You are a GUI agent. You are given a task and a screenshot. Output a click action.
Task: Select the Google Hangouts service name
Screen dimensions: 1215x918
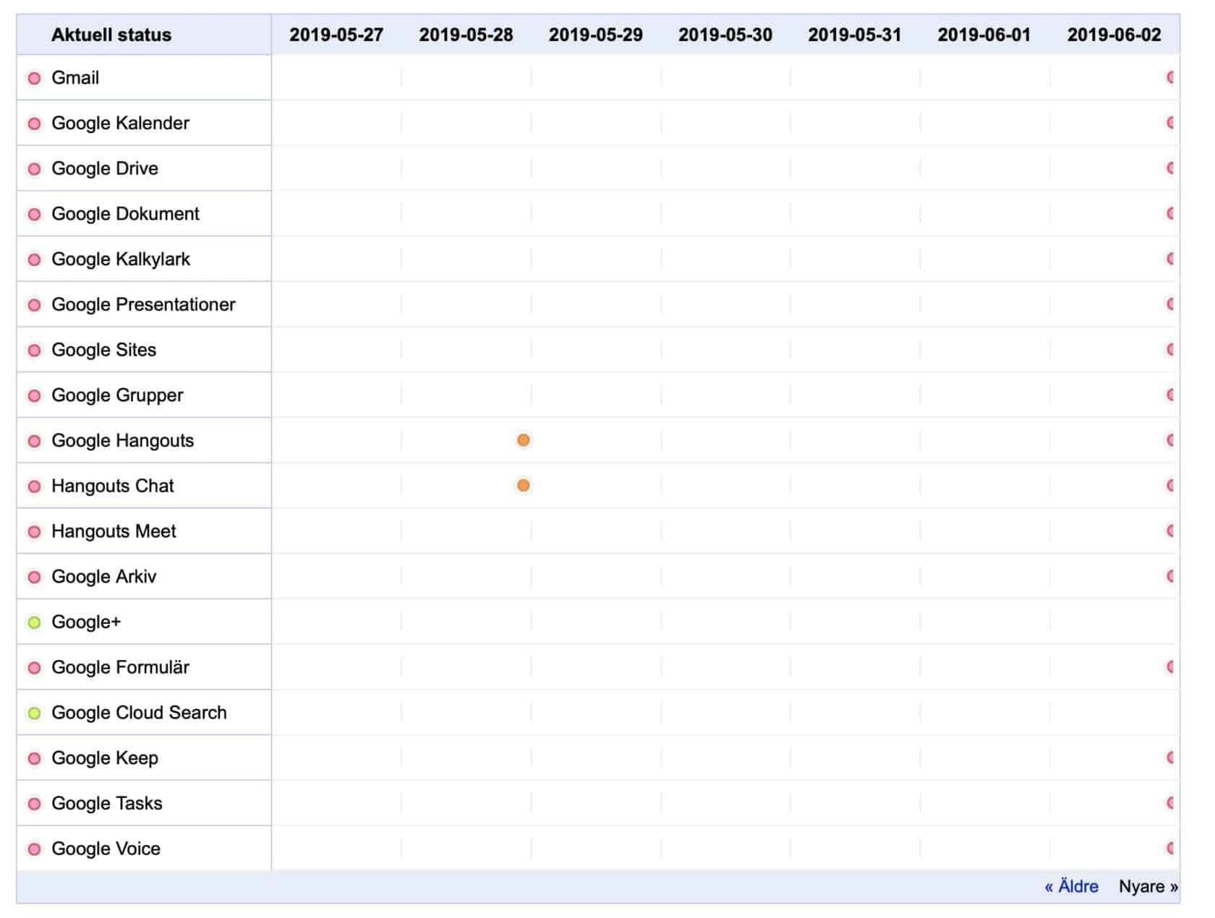[122, 441]
